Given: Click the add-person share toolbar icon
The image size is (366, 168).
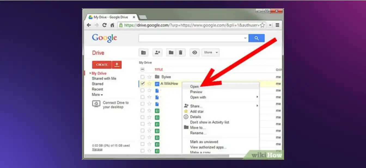Looking at the screenshot, I should pyautogui.click(x=157, y=52).
